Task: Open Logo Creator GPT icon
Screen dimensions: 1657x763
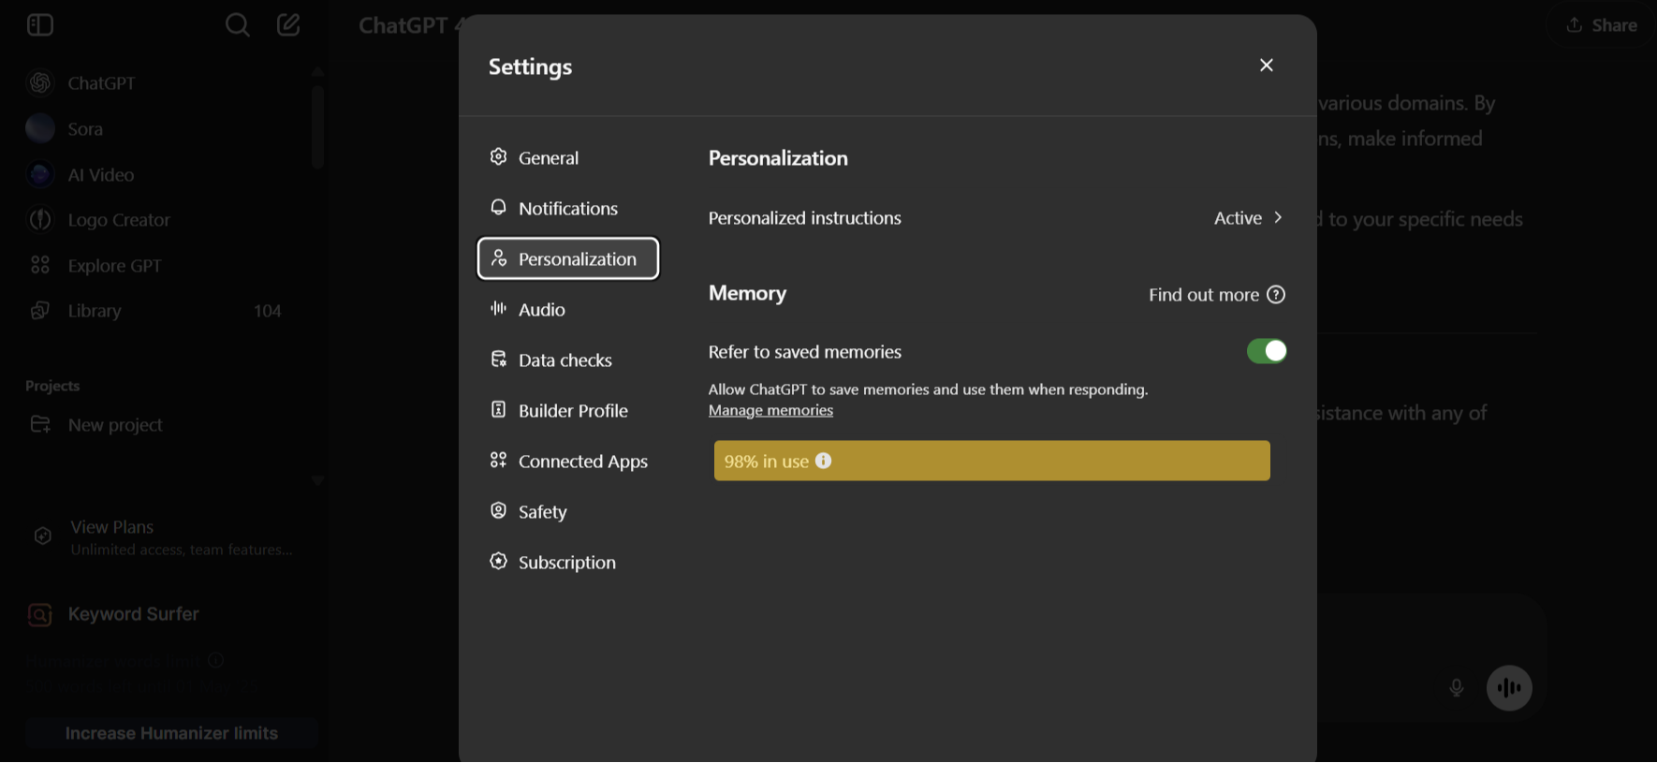Action: point(40,219)
